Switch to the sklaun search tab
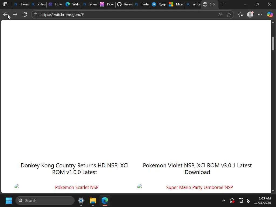This screenshot has width=276, height=207. coord(39,4)
